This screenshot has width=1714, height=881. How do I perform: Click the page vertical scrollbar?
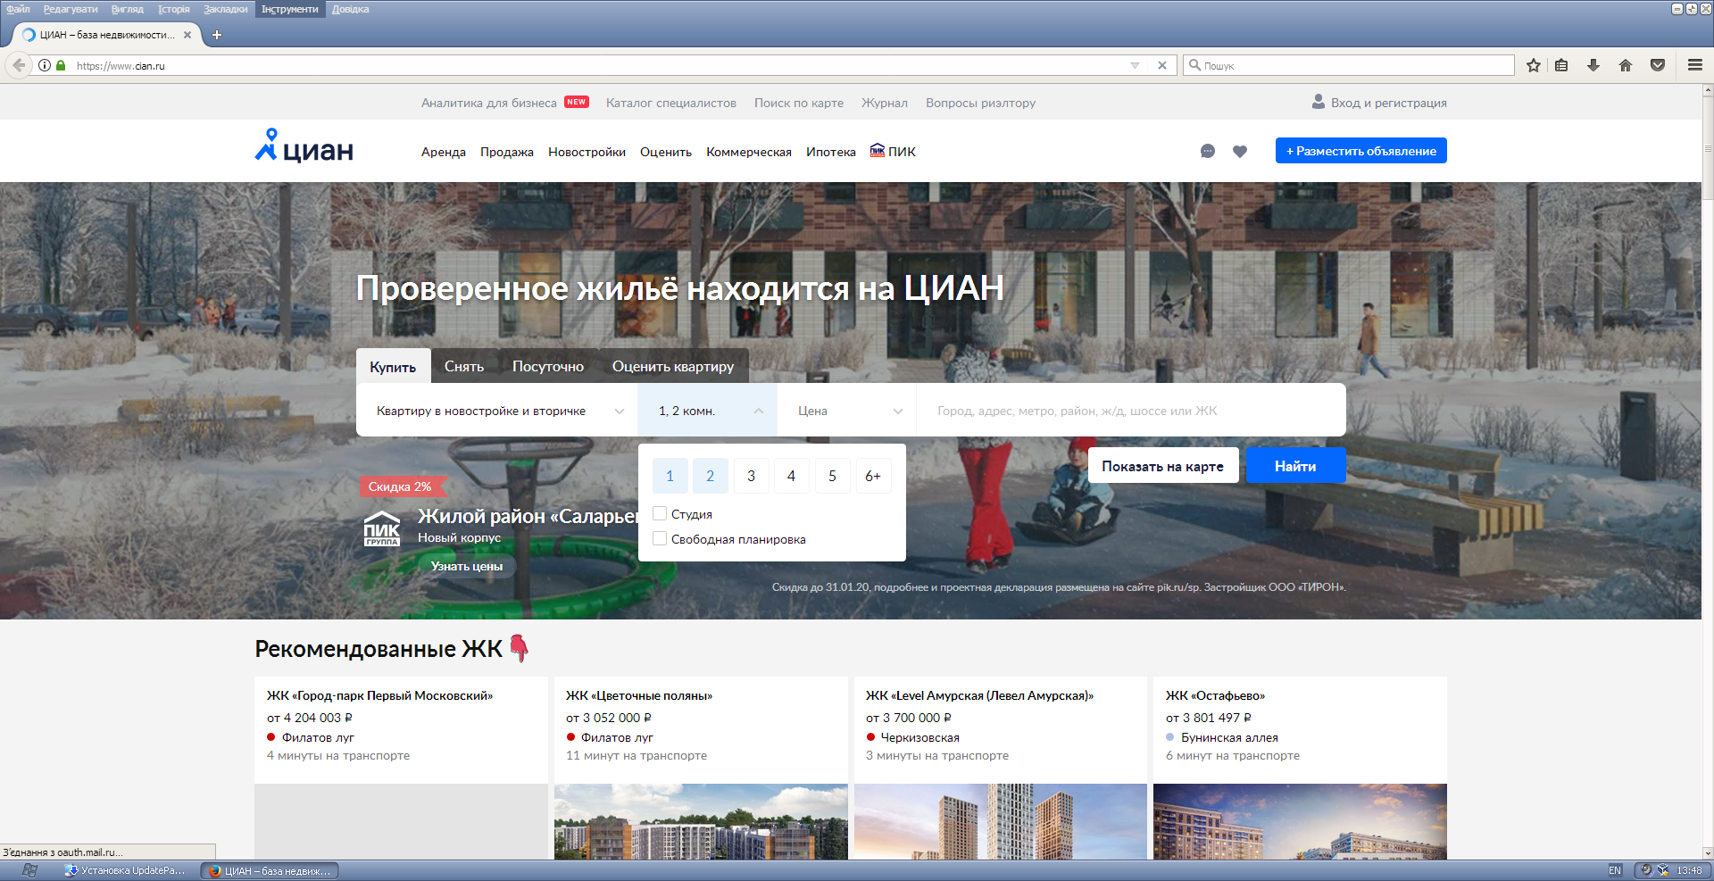1708,471
